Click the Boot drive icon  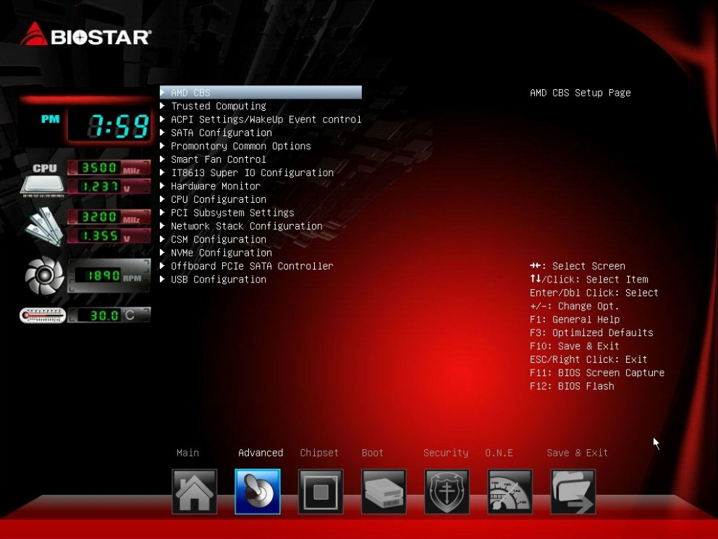click(x=384, y=492)
